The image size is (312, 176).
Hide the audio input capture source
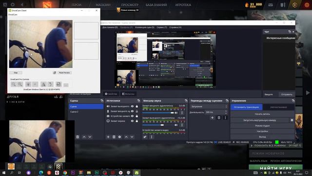tap(132, 111)
